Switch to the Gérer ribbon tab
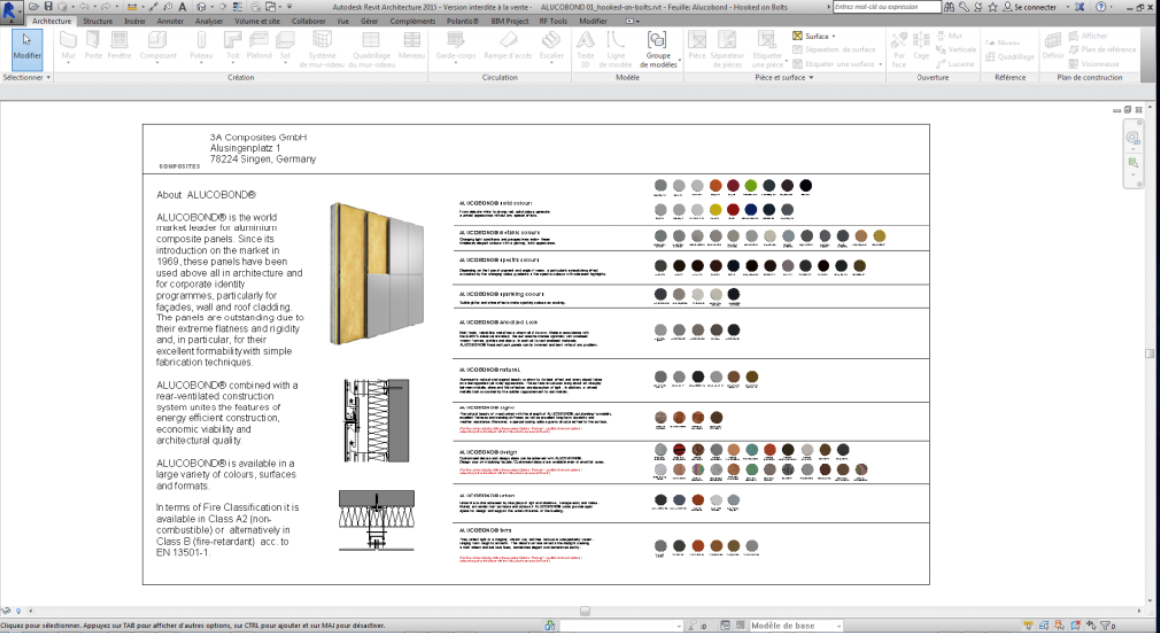This screenshot has width=1160, height=633. click(369, 21)
